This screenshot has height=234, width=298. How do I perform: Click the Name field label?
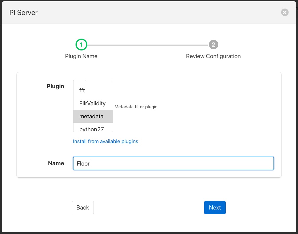click(x=56, y=163)
